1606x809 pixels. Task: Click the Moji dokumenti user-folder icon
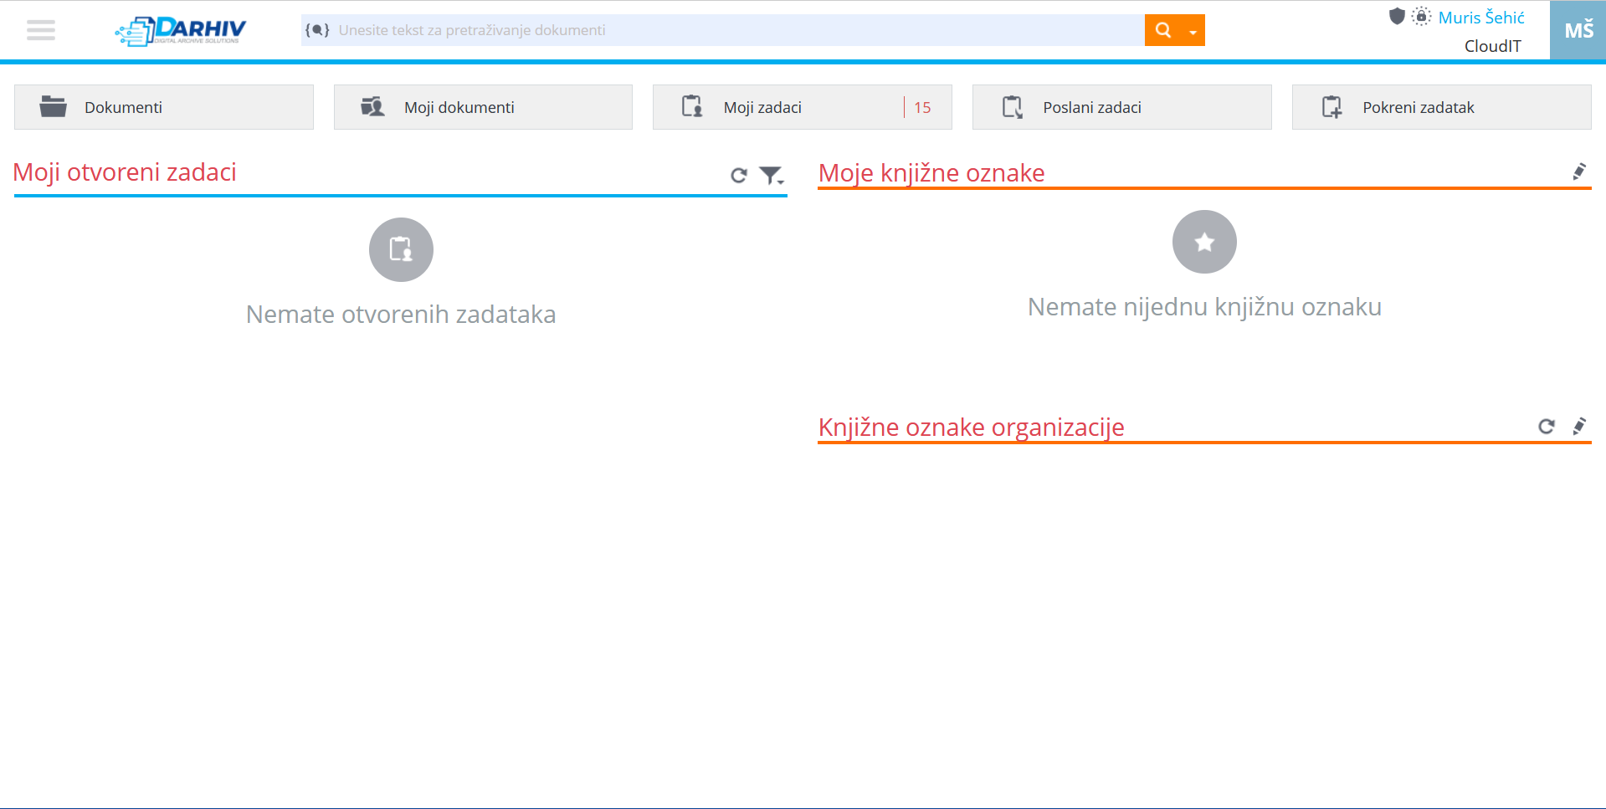pos(372,106)
